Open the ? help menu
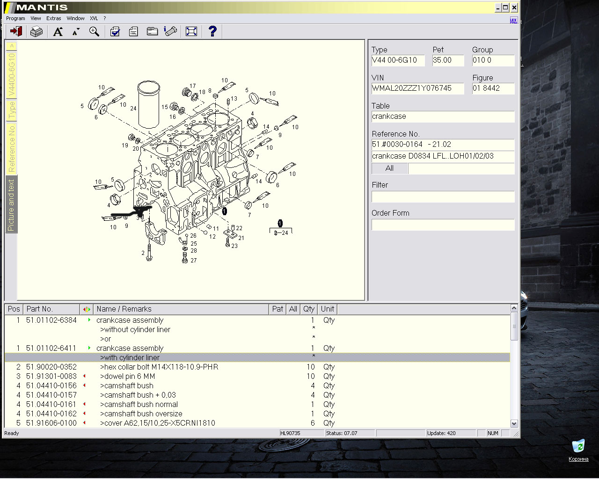Screen dimensions: 599x479 click(x=105, y=18)
